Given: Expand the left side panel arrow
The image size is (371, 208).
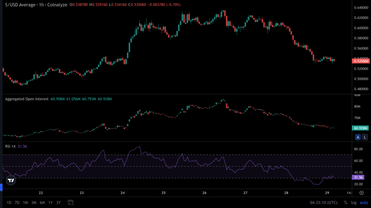Looking at the screenshot, I should point(1,187).
